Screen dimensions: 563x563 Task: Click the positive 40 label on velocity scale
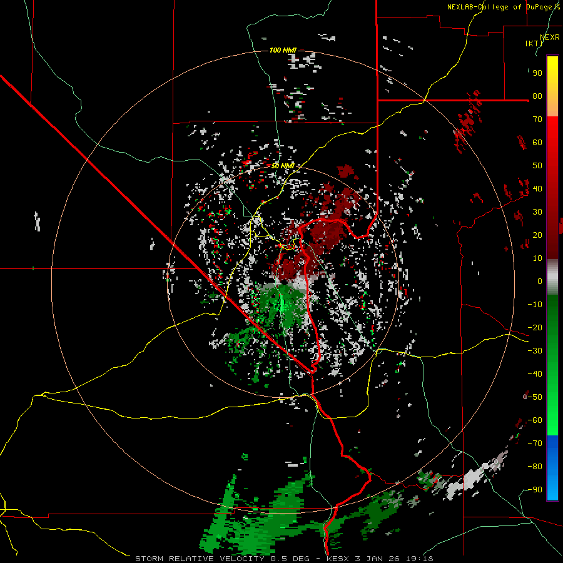(x=537, y=188)
